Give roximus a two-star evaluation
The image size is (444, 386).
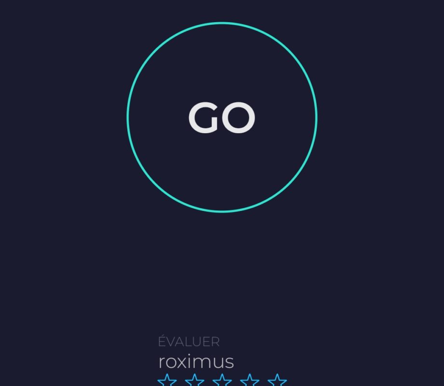(x=194, y=380)
